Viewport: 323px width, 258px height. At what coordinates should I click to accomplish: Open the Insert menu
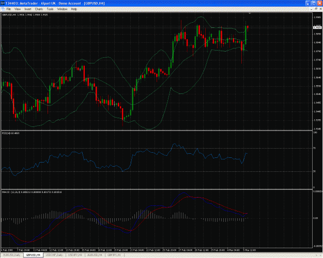(x=28, y=9)
